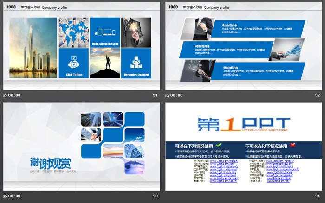The width and height of the screenshot is (325, 203).
Task: Click the 00:00 timing under slide 33
Action: click(x=14, y=196)
